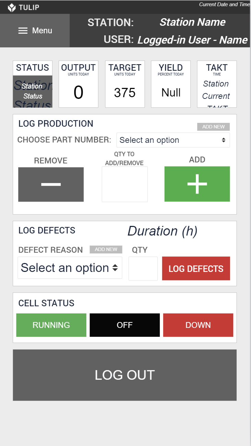The width and height of the screenshot is (251, 446).
Task: Click ADD NEW in Log Production
Action: point(213,127)
